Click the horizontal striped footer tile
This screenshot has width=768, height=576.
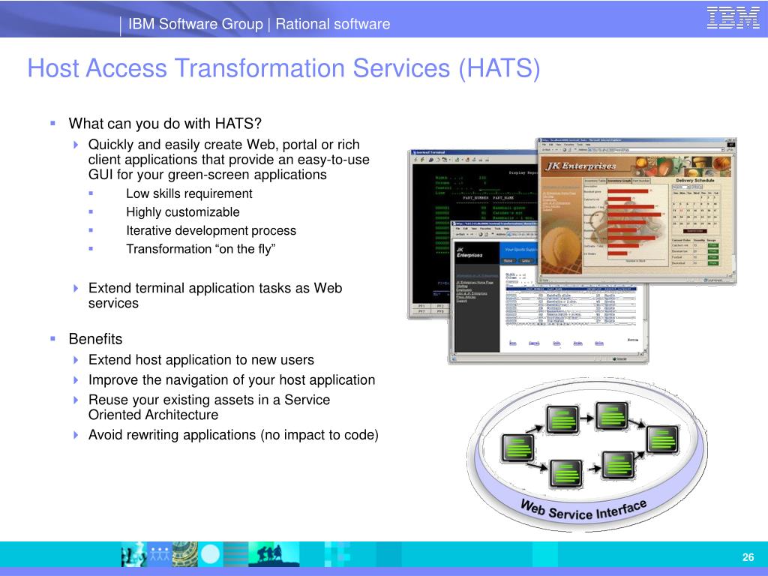[236, 554]
